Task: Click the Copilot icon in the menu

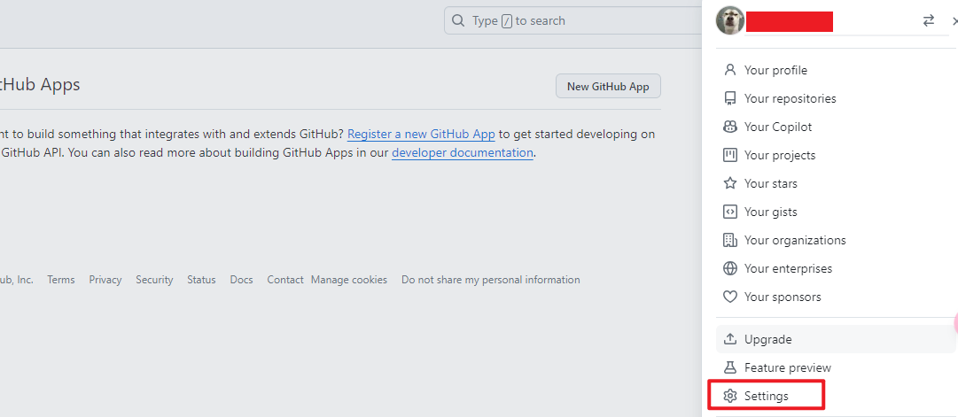Action: pyautogui.click(x=730, y=127)
